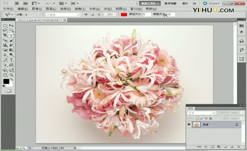Viewport: 247px width, 151px height.
Task: Select the Path Selection tool
Action: [x=5, y=65]
